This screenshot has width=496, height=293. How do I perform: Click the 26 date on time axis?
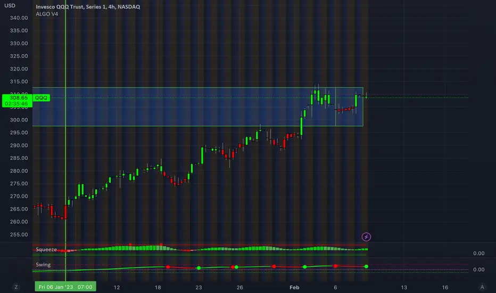click(x=240, y=287)
